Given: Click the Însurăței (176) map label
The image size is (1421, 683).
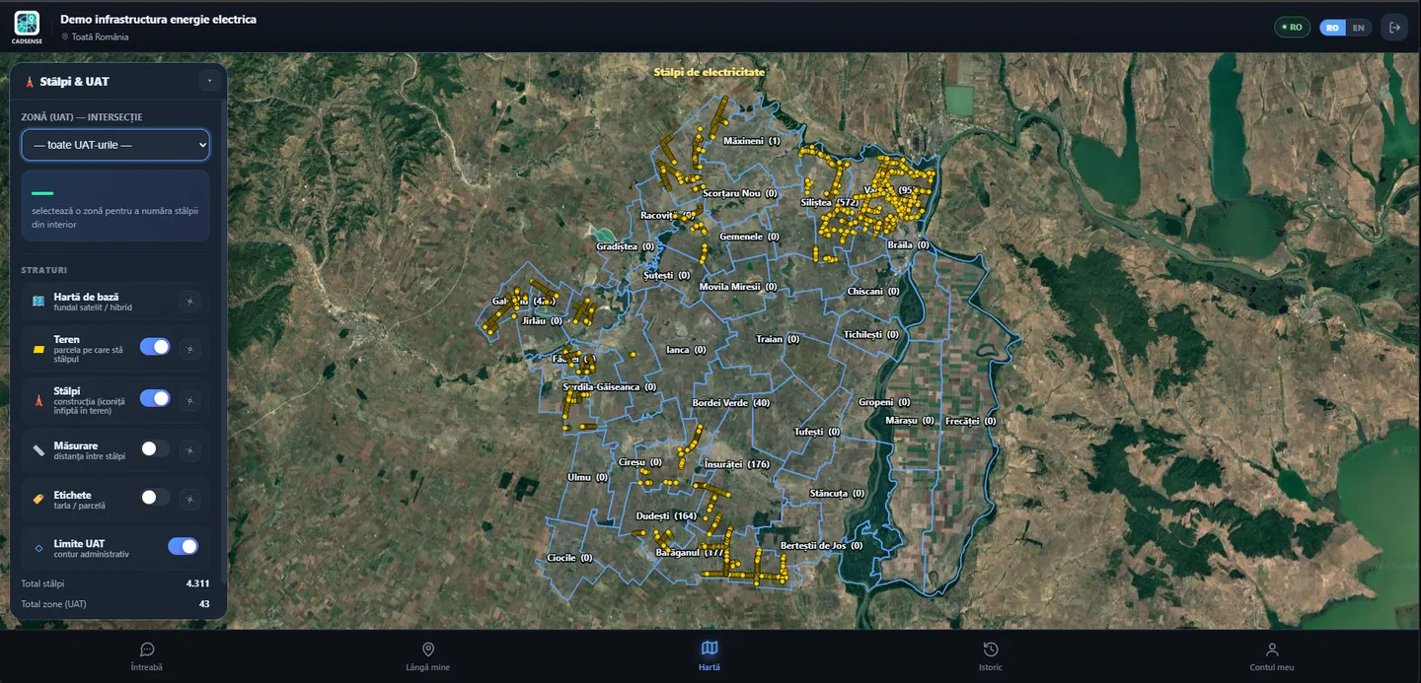Looking at the screenshot, I should [736, 464].
